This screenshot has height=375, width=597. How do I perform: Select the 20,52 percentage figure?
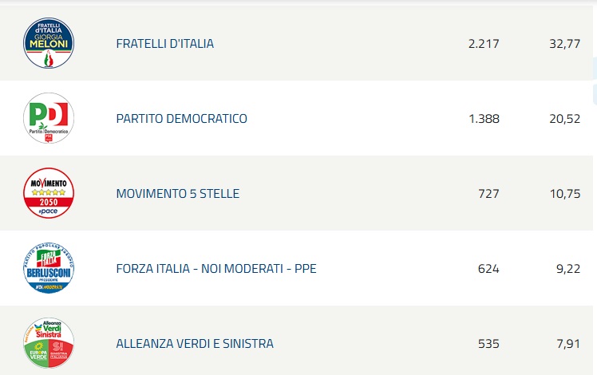tap(564, 119)
